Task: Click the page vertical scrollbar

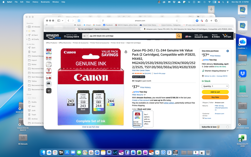Action: tap(235, 35)
